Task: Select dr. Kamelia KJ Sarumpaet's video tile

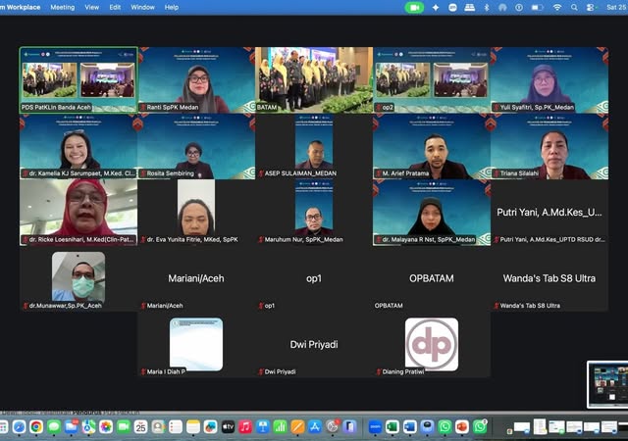Action: [78, 146]
